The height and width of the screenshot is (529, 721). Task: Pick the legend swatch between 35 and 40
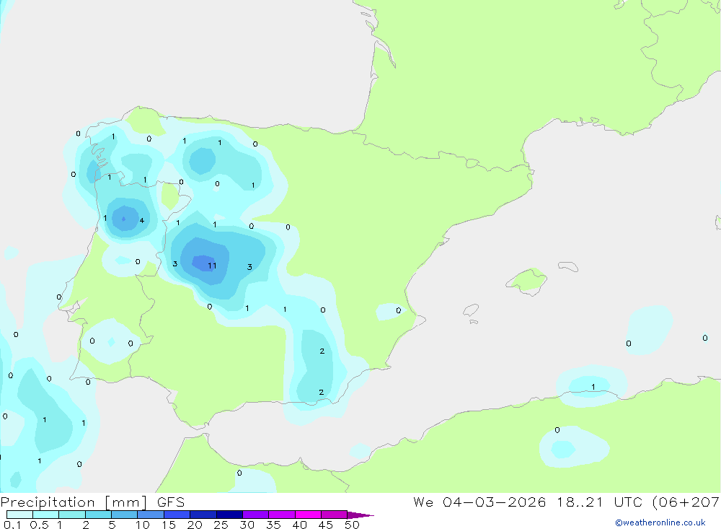(x=282, y=515)
